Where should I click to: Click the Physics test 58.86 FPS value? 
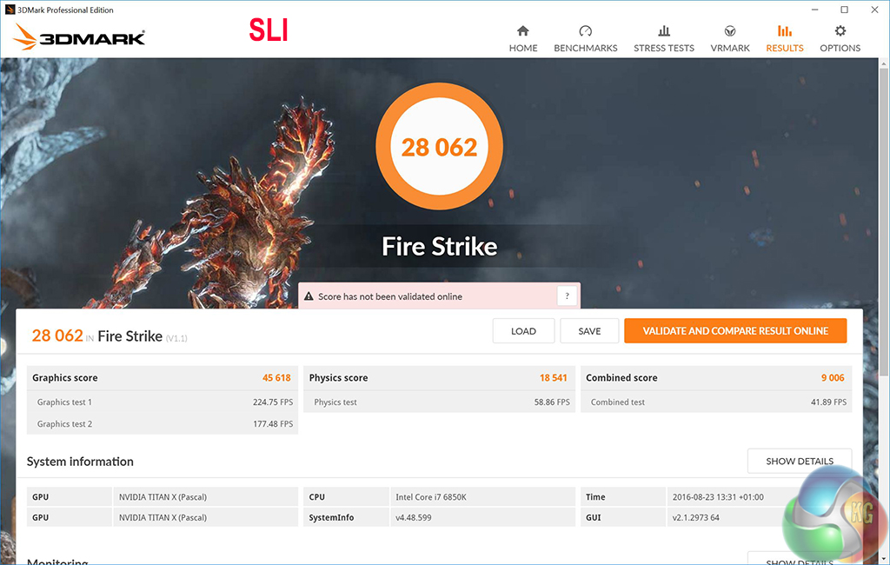click(x=552, y=402)
